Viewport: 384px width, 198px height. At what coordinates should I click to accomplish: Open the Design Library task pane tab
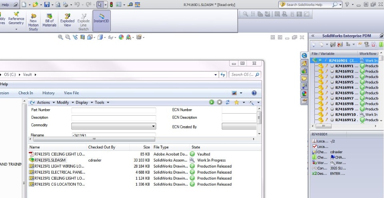[x=304, y=71]
